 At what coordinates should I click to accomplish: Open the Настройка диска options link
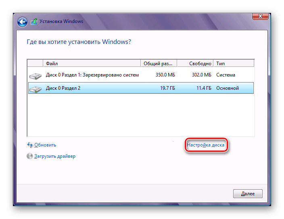[206, 145]
